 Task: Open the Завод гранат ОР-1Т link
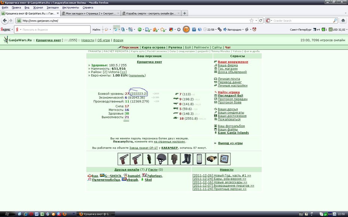144,148
